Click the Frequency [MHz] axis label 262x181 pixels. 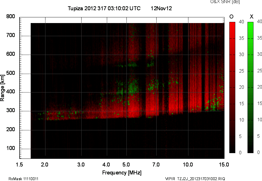click(x=122, y=172)
